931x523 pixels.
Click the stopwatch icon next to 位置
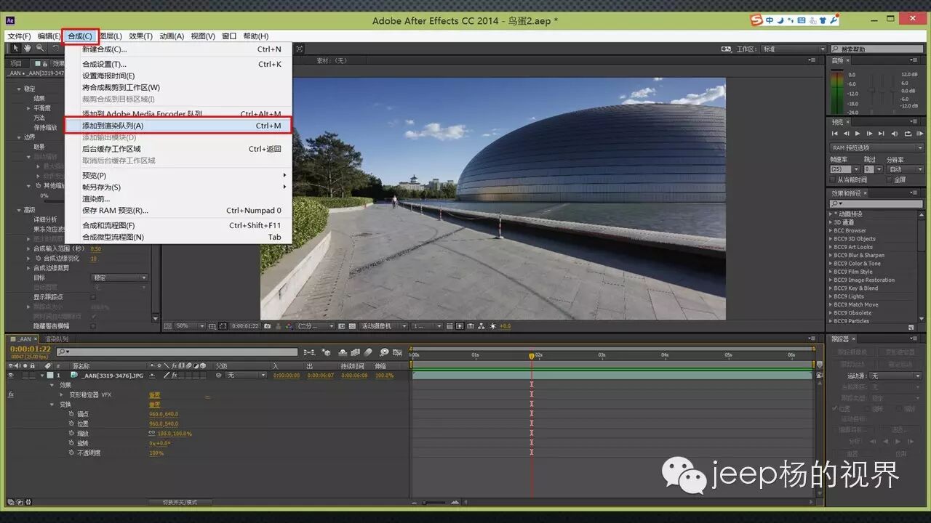pos(71,423)
